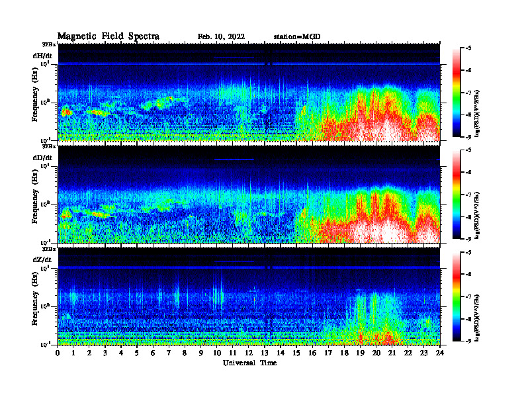Image resolution: width=524 pixels, height=405 pixels.
Task: Click hour 16 on the time axis
Action: pos(312,353)
